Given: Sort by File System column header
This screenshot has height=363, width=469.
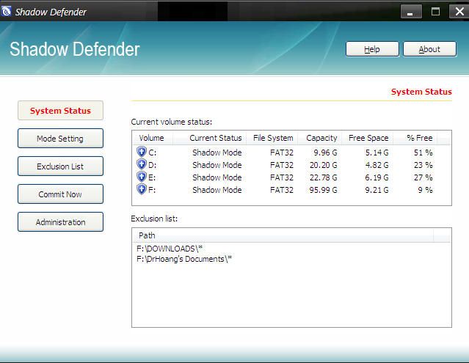Looking at the screenshot, I should pyautogui.click(x=273, y=138).
